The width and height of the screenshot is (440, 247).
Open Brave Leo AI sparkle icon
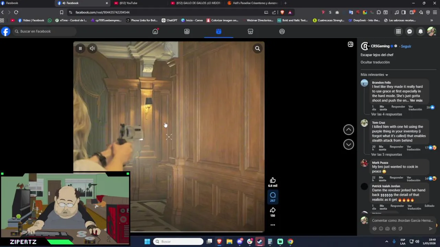pyautogui.click(x=421, y=12)
